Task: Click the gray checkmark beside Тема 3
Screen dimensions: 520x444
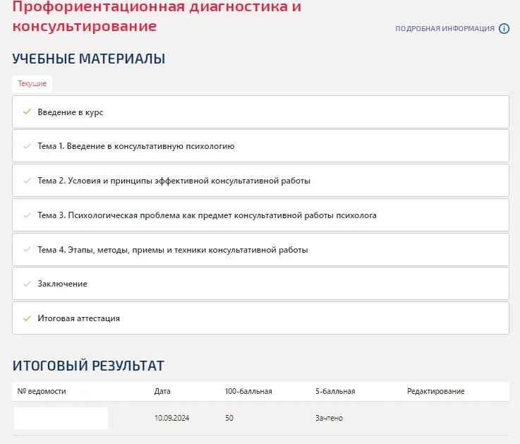Action: tap(28, 215)
